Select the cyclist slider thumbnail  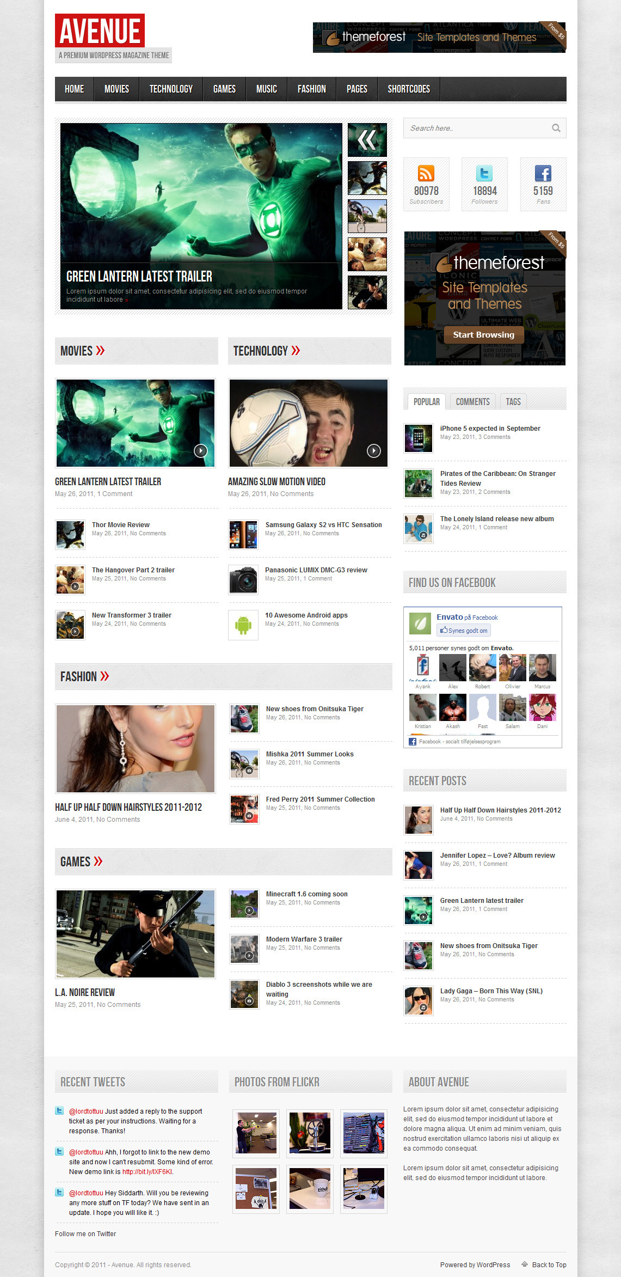(367, 216)
